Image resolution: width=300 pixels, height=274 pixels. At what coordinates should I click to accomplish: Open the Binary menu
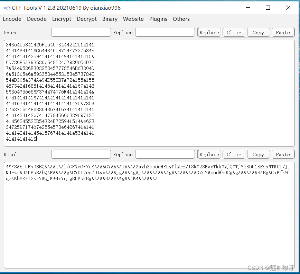pos(110,19)
